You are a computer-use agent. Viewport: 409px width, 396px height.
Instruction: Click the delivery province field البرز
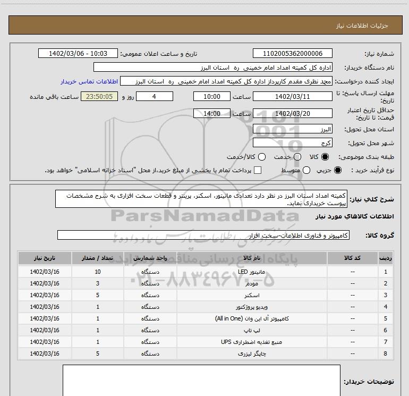point(292,129)
